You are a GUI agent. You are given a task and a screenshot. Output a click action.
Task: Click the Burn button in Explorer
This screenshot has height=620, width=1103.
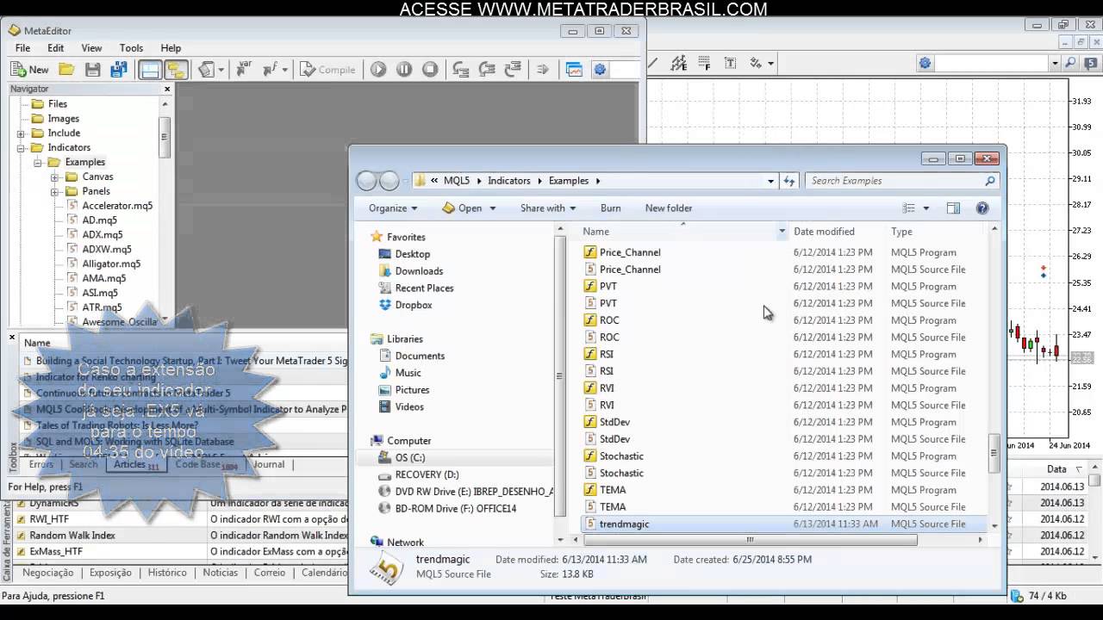pyautogui.click(x=610, y=208)
